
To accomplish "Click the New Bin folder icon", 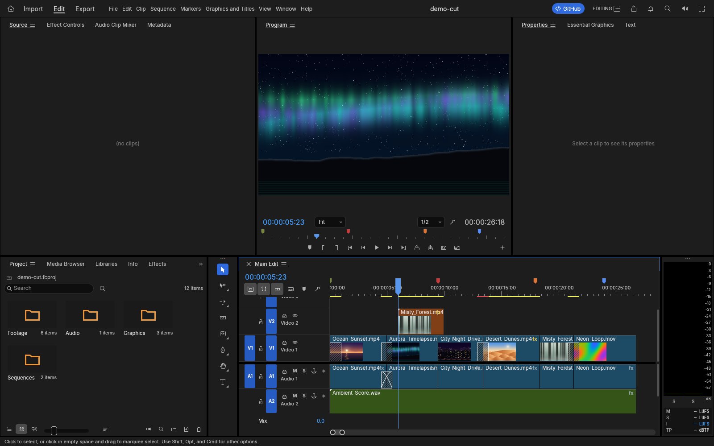I will tap(174, 429).
